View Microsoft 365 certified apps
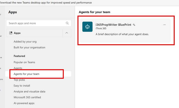Image resolution: width=179 pixels, height=108 pixels. pyautogui.click(x=27, y=97)
